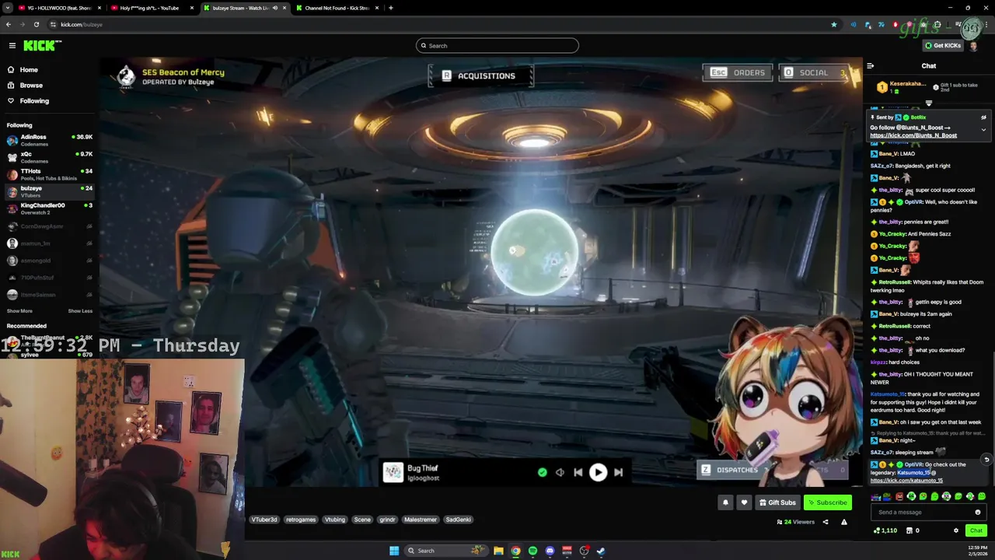Collapse the chat panel
The width and height of the screenshot is (995, 560).
(871, 66)
